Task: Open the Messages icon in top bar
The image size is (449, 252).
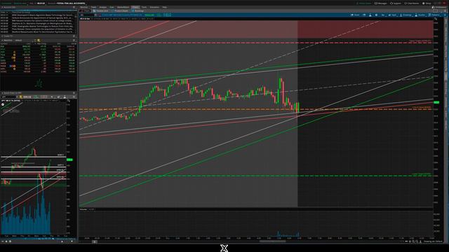Action: pos(380,3)
